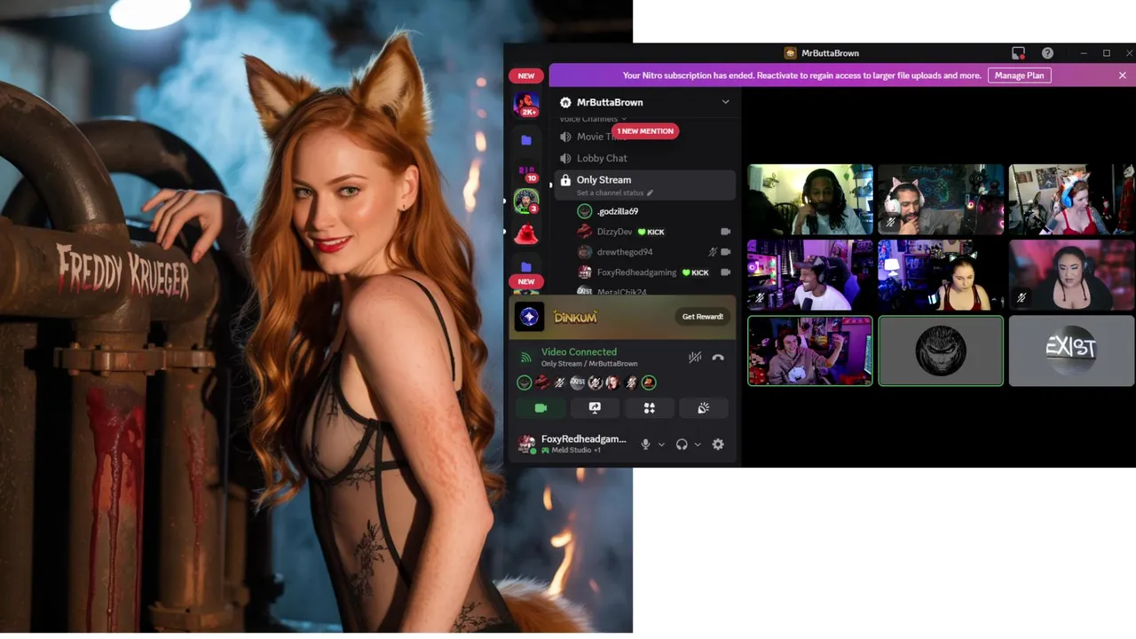1136x639 pixels.
Task: Click the green KICK tag beside FoxyRedheadgaming
Action: click(x=695, y=272)
